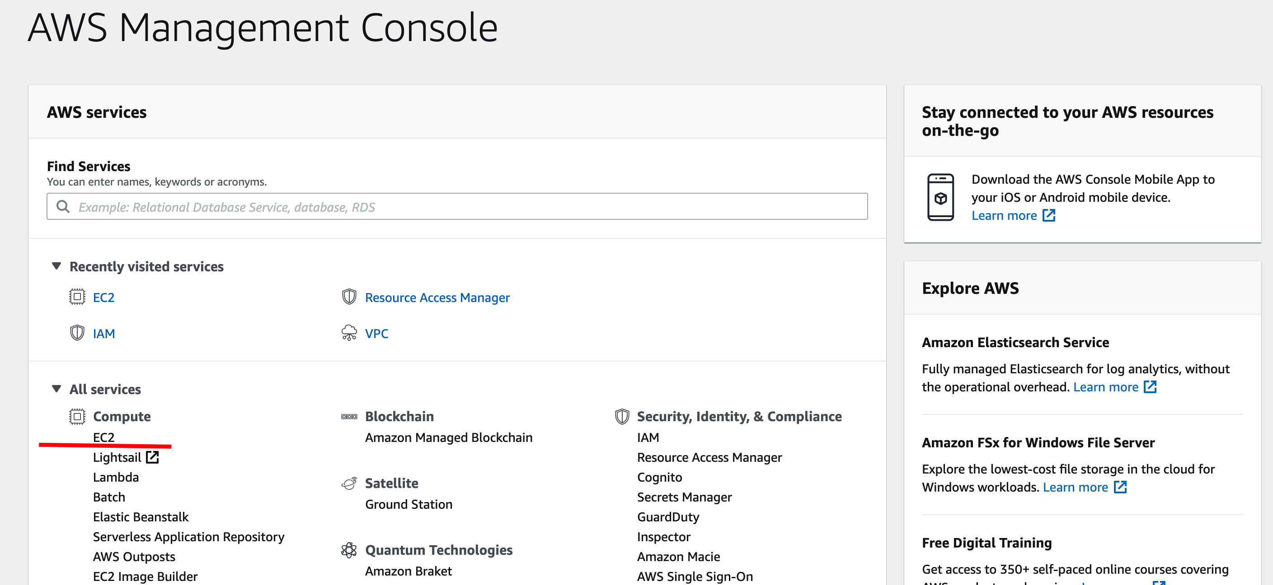Viewport: 1273px width, 585px height.
Task: Open Serverless Application Repository
Action: click(189, 537)
